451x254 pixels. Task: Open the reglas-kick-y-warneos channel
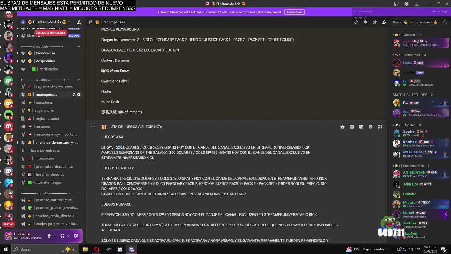pos(51,86)
